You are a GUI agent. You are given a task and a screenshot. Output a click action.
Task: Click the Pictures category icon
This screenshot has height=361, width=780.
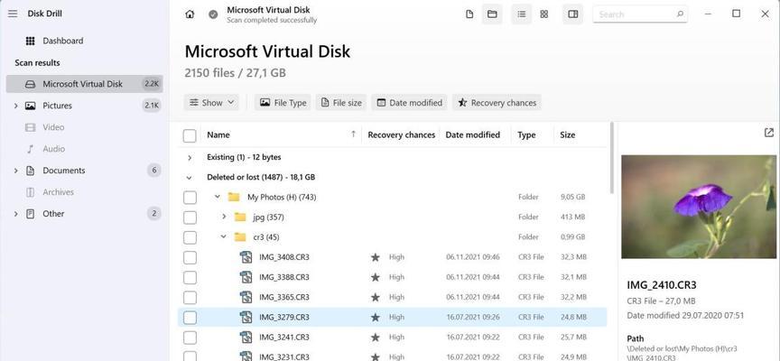click(x=31, y=106)
